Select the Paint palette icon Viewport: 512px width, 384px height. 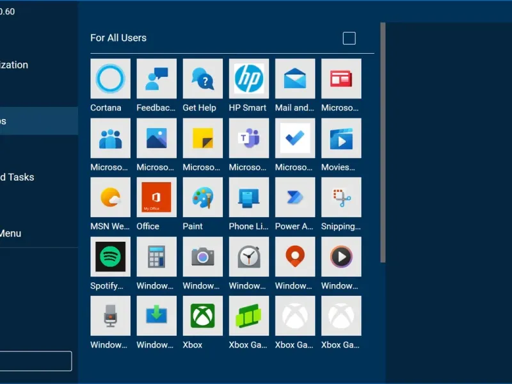(x=203, y=197)
